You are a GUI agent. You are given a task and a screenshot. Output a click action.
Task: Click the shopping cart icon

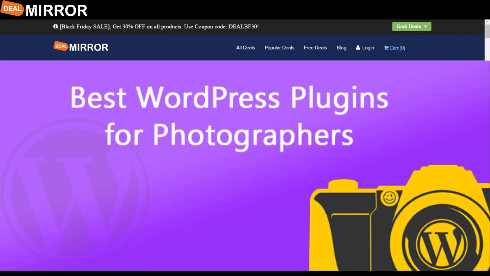(386, 48)
